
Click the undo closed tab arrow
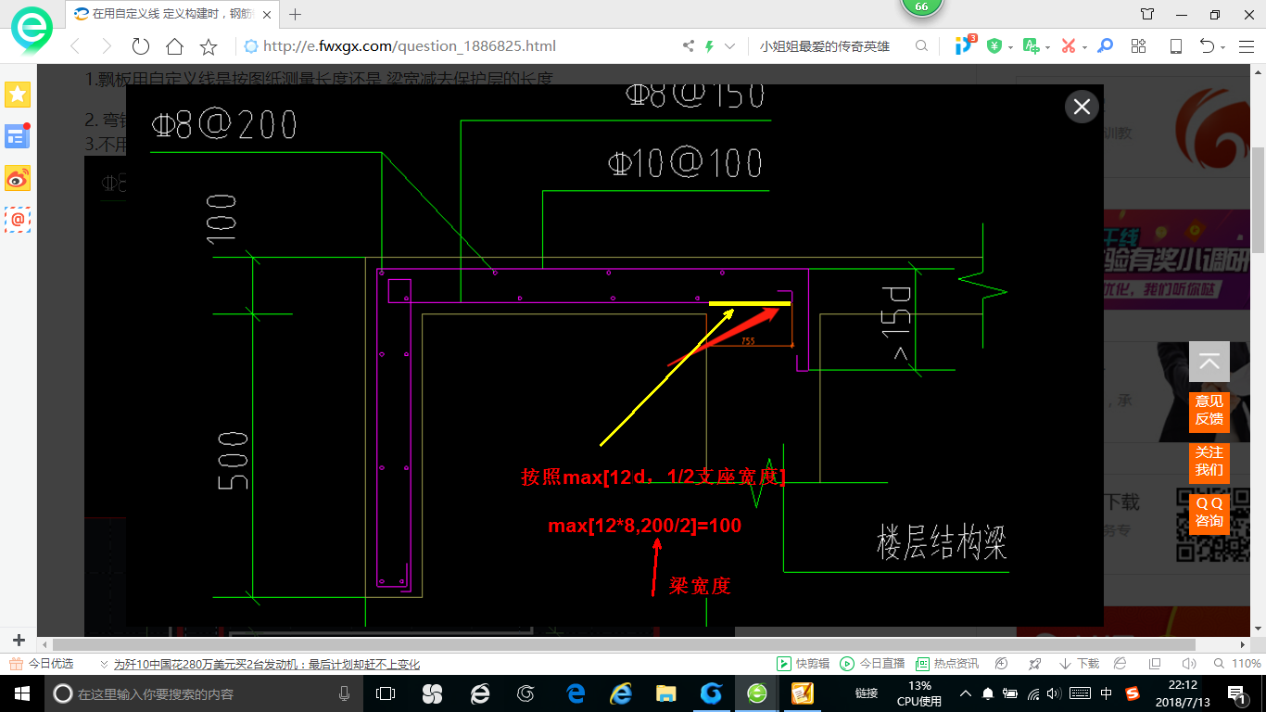coord(1207,46)
